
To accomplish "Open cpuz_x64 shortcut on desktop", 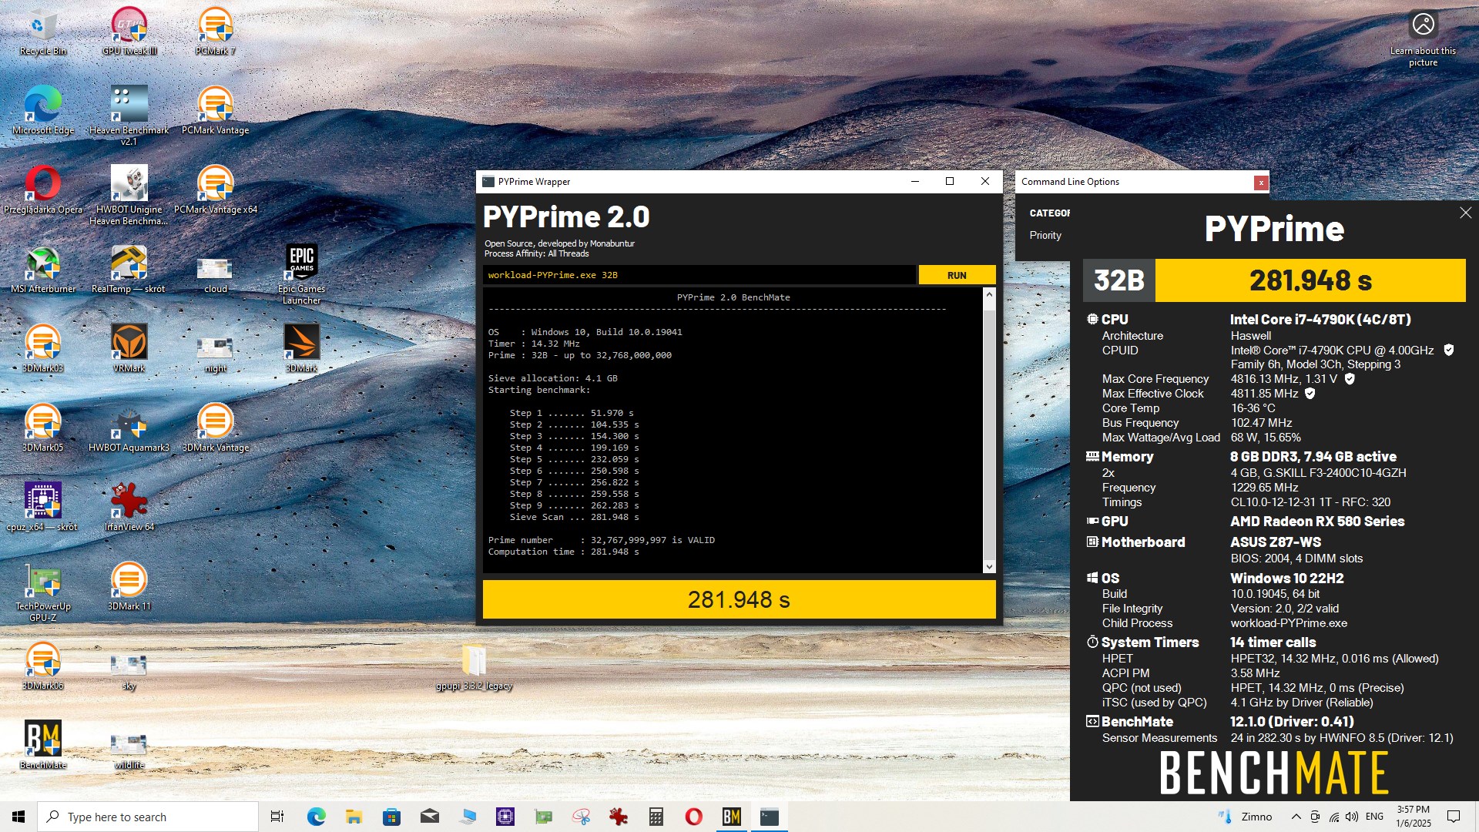I will [x=43, y=508].
